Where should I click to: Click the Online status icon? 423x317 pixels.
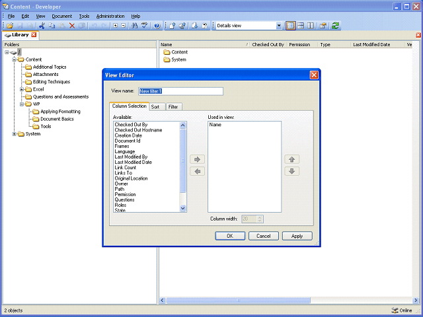[x=395, y=310]
